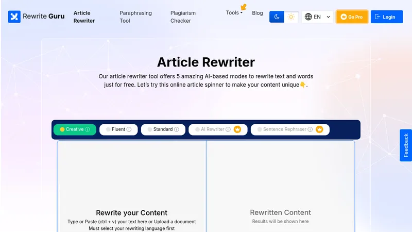Click the globe language icon
This screenshot has height=232, width=412.
coord(308,17)
